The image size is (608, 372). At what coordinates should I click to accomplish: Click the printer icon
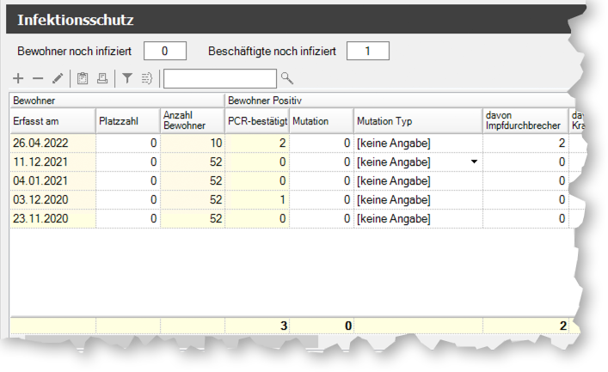[102, 79]
